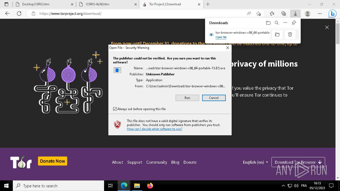Click the taskbar search box
The width and height of the screenshot is (340, 191).
[58, 186]
